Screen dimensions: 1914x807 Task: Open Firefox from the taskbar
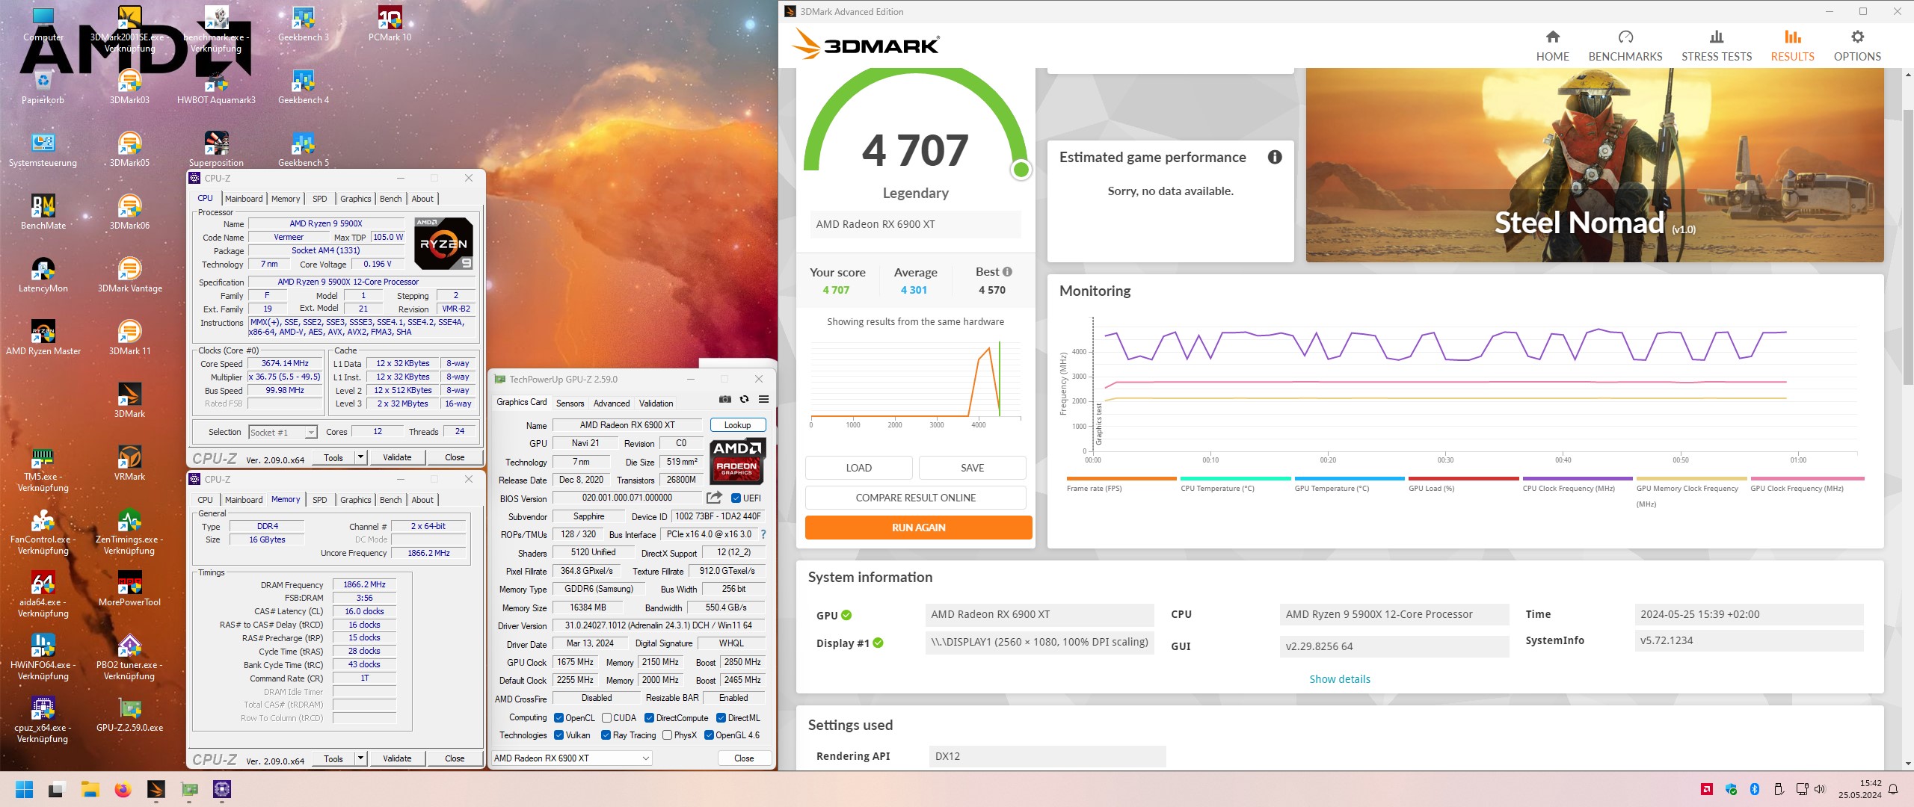[123, 789]
